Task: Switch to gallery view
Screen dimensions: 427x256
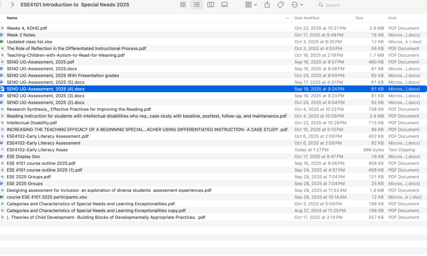Action: (225, 5)
